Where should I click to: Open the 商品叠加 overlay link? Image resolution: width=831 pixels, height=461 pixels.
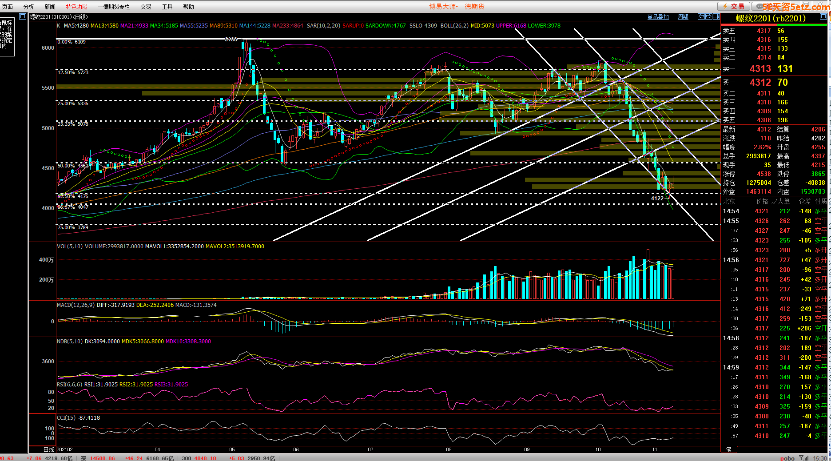tap(658, 17)
